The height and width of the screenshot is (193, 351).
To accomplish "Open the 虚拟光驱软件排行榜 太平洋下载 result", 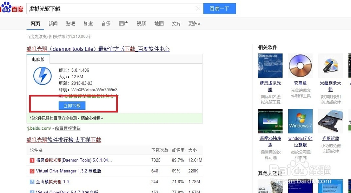I will (x=64, y=140).
